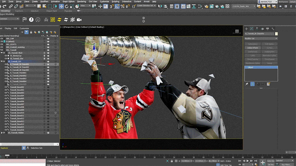Screen dimensions: 296x166
Task: Toggle visibility eye of 001_LIGHTS layer
Action: coord(2,44)
